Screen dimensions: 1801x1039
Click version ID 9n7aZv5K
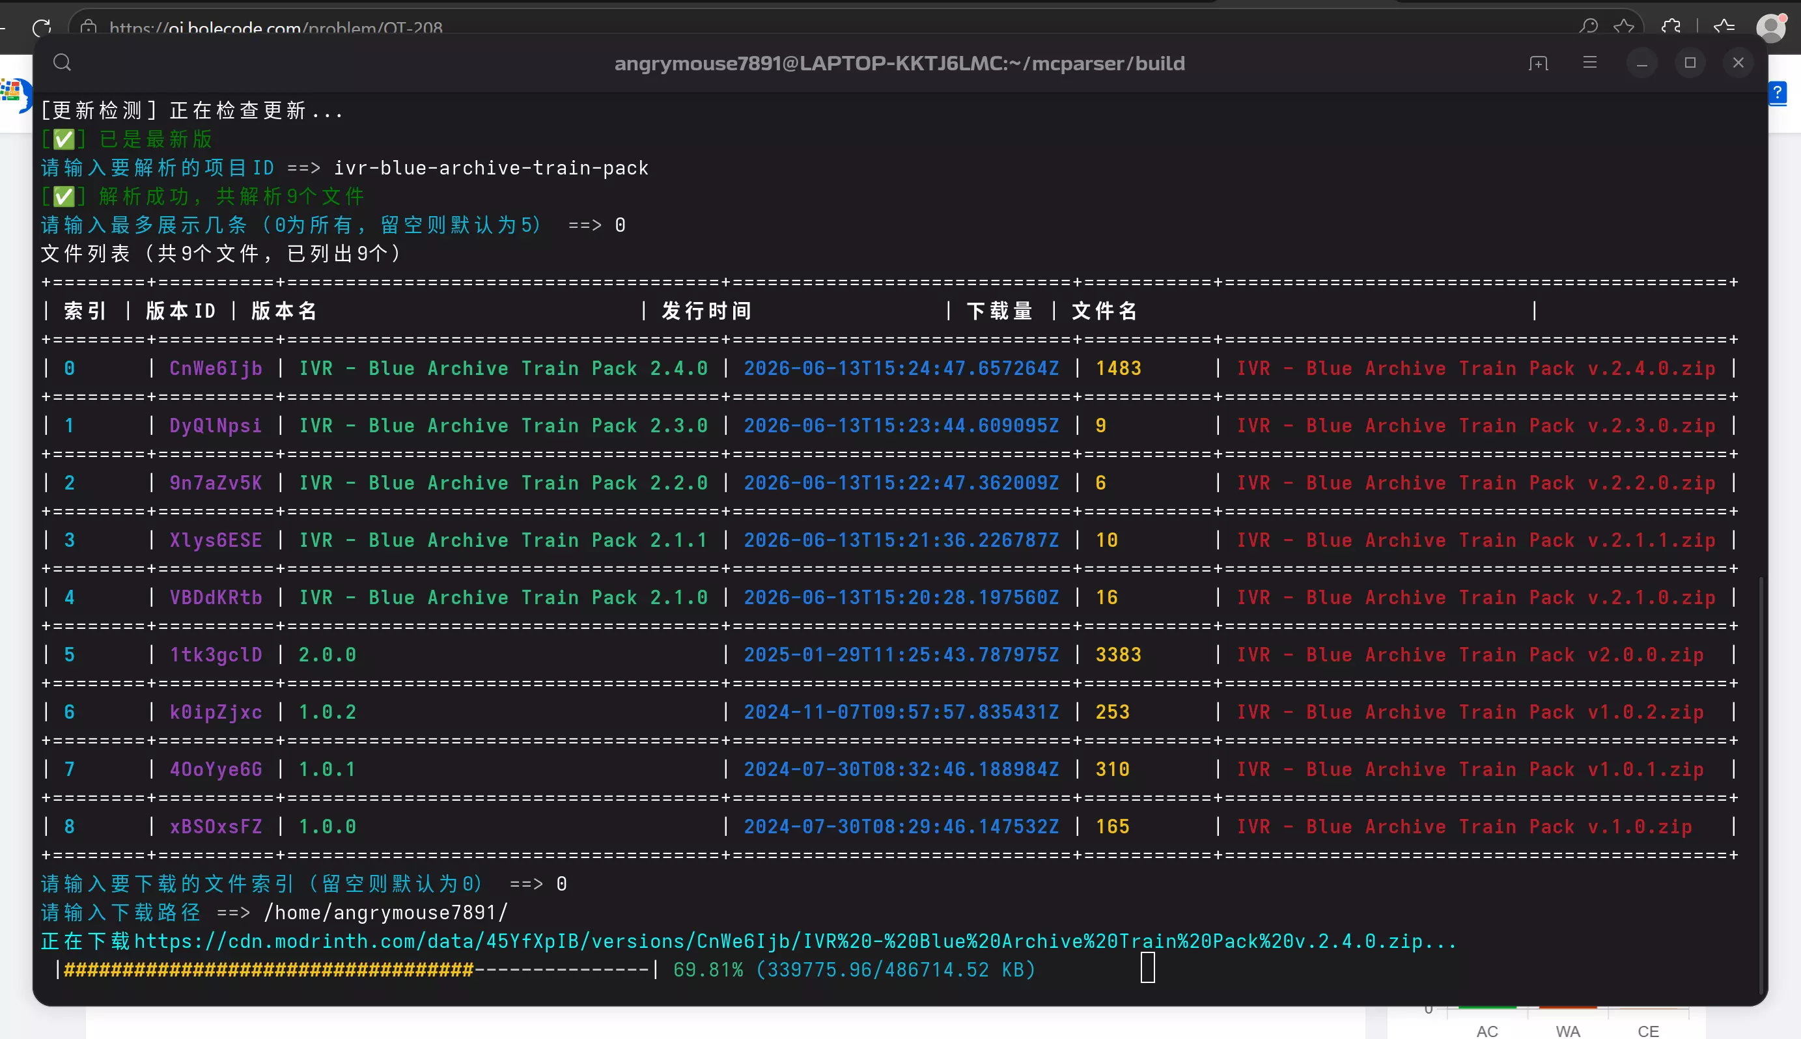point(216,483)
